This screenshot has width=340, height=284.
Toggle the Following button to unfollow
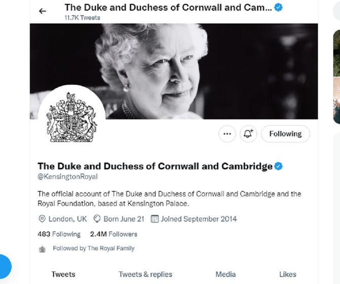[x=285, y=134]
